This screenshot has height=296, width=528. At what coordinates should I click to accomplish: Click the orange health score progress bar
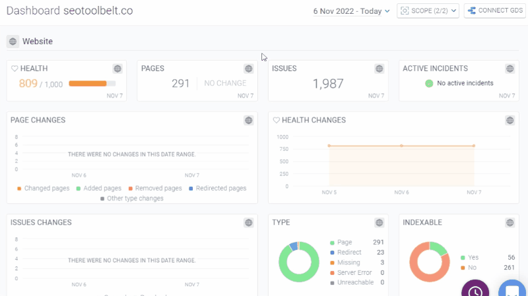[x=92, y=84]
